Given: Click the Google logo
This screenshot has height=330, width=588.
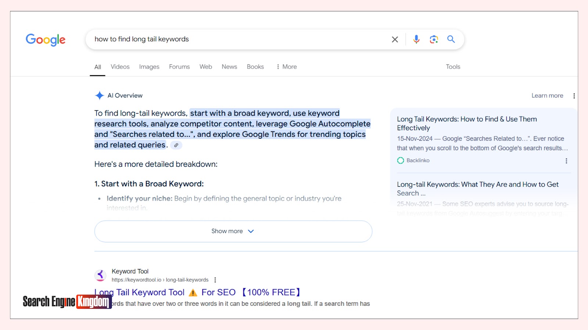Looking at the screenshot, I should coord(46,40).
